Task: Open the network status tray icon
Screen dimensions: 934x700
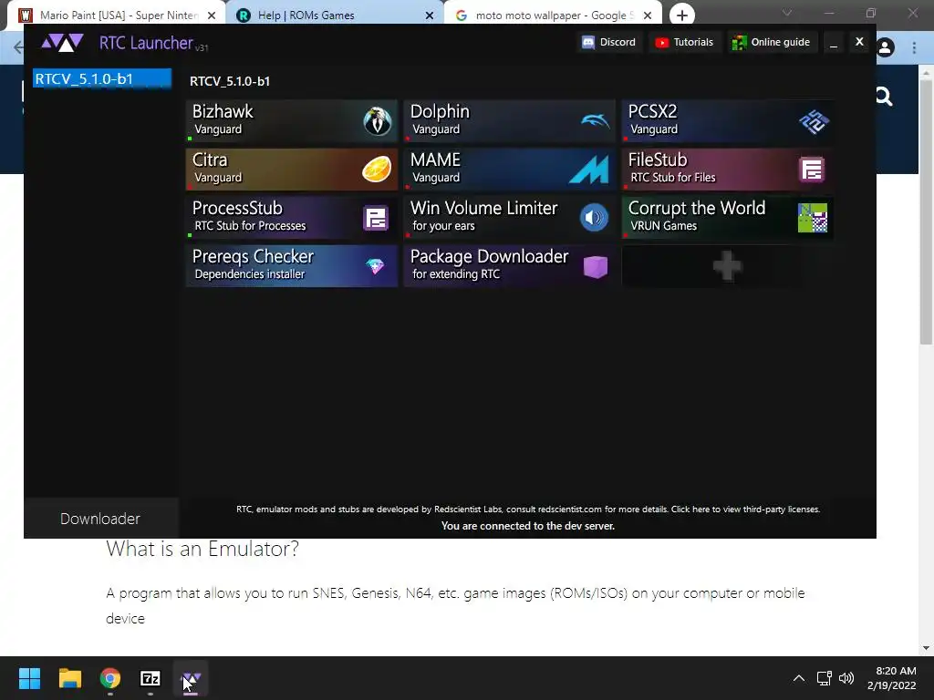Action: [825, 678]
